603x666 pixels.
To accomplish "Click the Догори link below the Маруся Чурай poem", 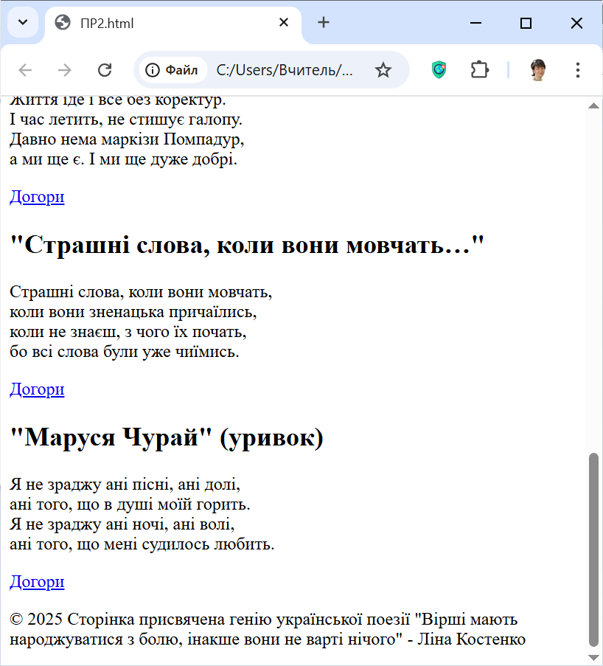I will tap(37, 582).
